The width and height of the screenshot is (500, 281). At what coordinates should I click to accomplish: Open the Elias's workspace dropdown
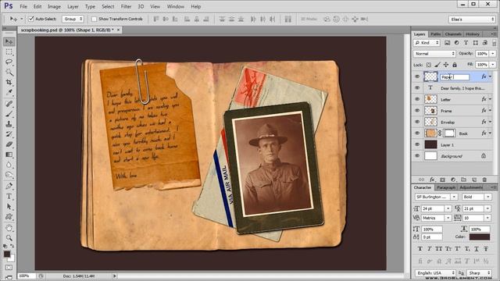pos(472,19)
